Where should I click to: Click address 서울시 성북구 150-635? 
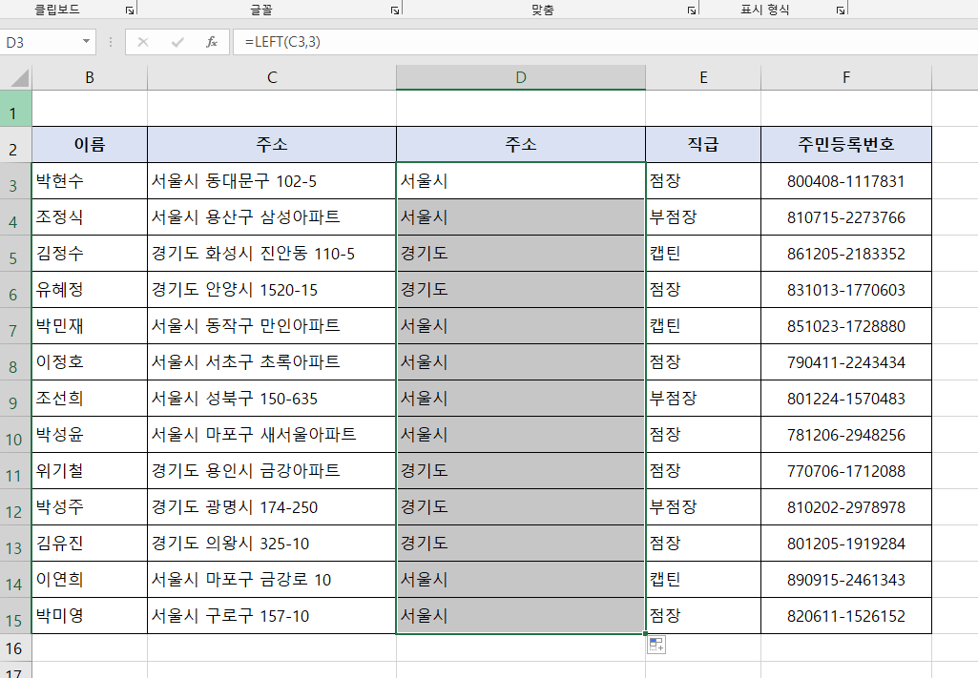(x=272, y=399)
